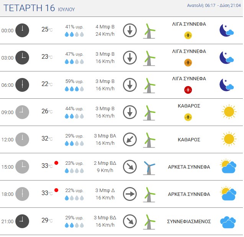
Task: Click the ΣΥΝΝΕΦΙΑΣΜΕΝΟΣ label at 21:00
Action: [x=189, y=221]
